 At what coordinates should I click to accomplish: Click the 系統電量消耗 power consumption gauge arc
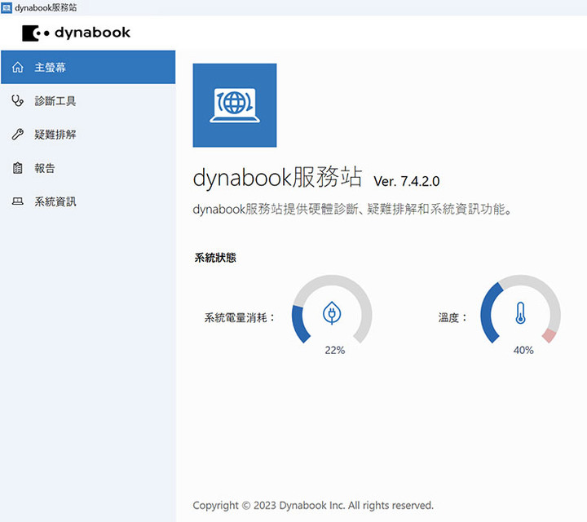point(332,310)
